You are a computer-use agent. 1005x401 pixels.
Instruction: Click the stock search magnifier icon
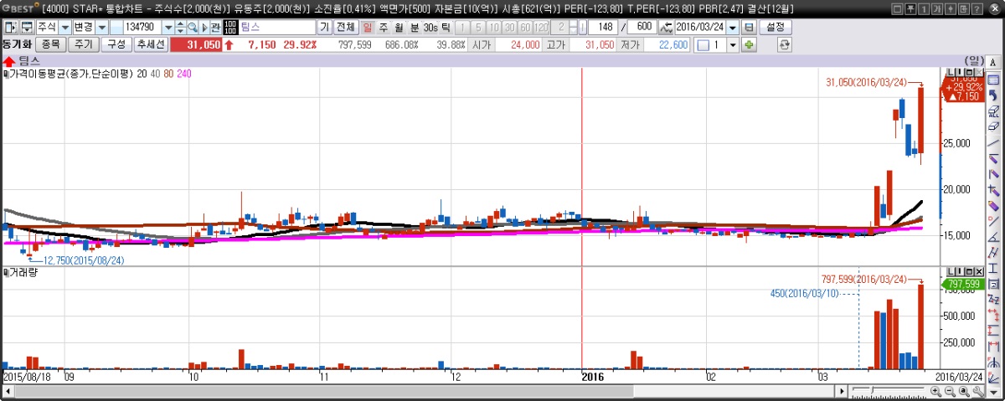click(x=193, y=27)
